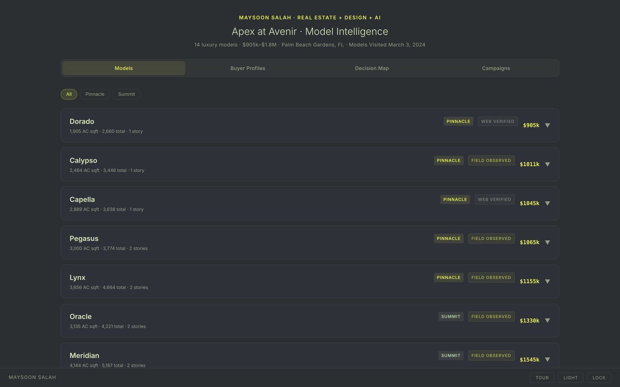Screen dimensions: 620x387
Task: Click the Lock button
Action: pyautogui.click(x=599, y=378)
